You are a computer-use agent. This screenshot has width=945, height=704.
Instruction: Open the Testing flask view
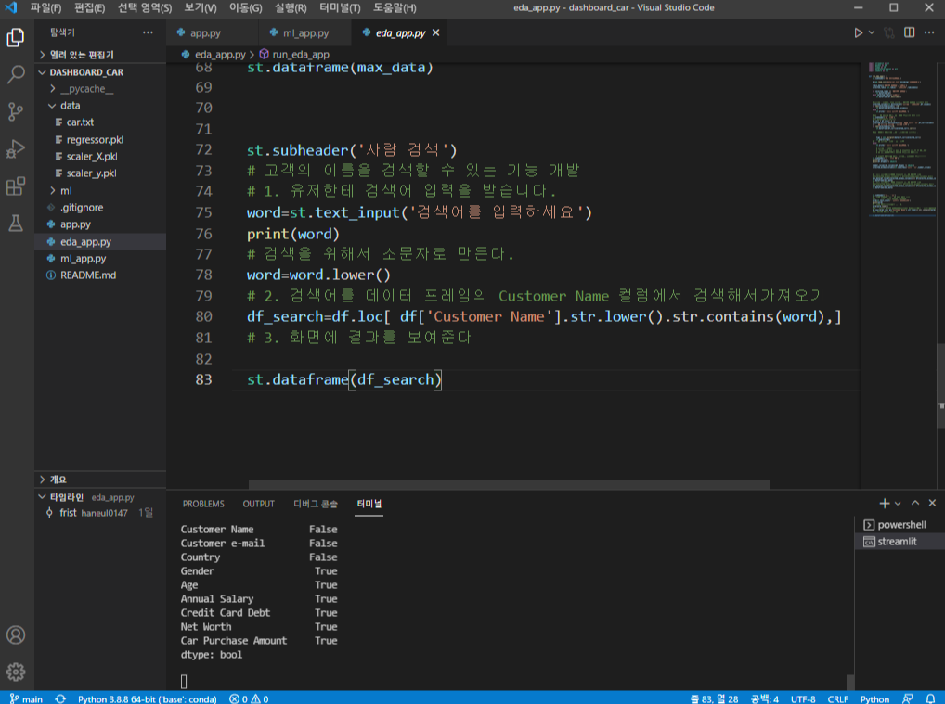16,223
